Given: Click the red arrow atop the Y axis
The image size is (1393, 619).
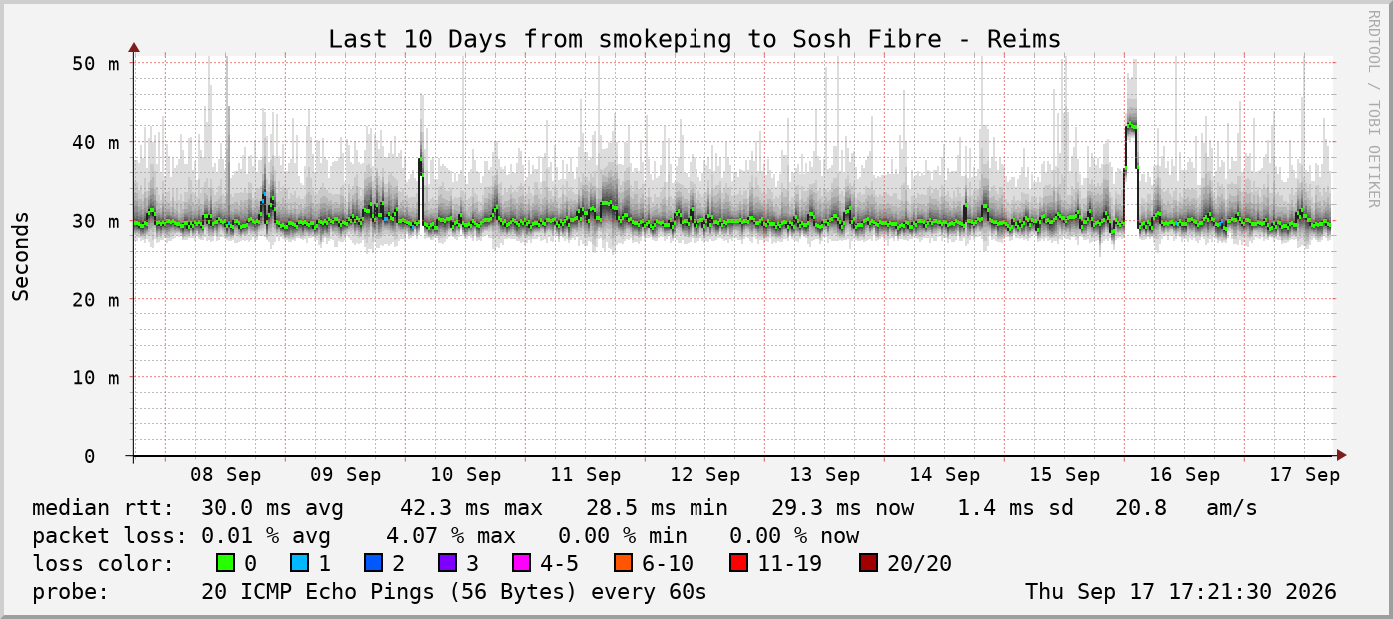Looking at the screenshot, I should [x=133, y=47].
